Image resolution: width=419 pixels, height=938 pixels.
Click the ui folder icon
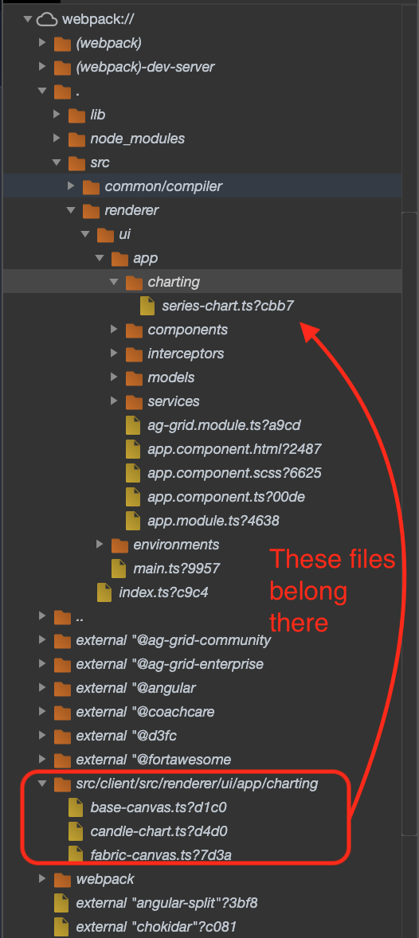click(x=105, y=234)
